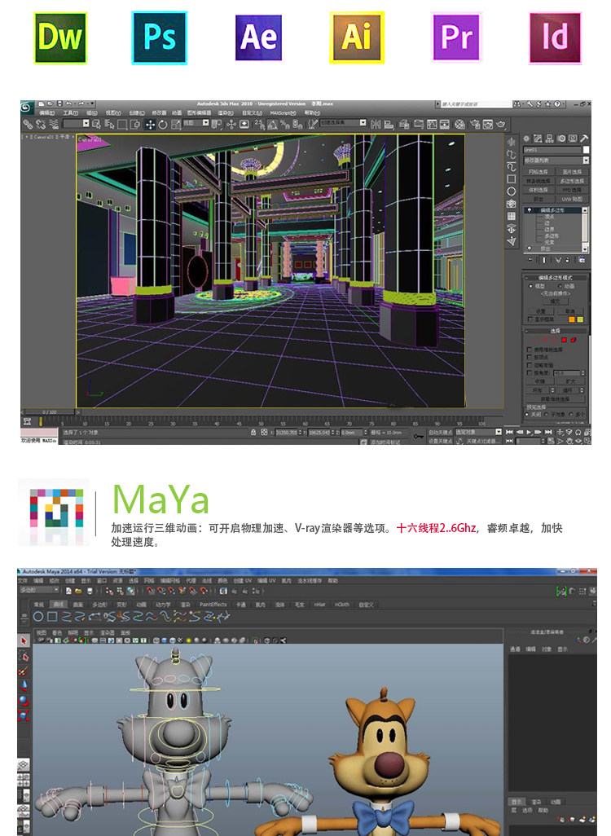Click the UVW 贴图 modifier button

(x=572, y=199)
